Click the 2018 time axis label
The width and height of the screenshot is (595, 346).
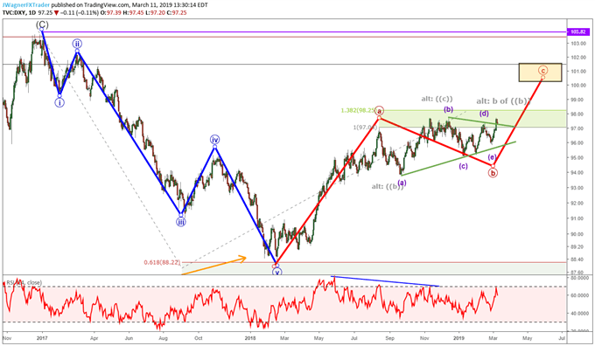point(250,337)
